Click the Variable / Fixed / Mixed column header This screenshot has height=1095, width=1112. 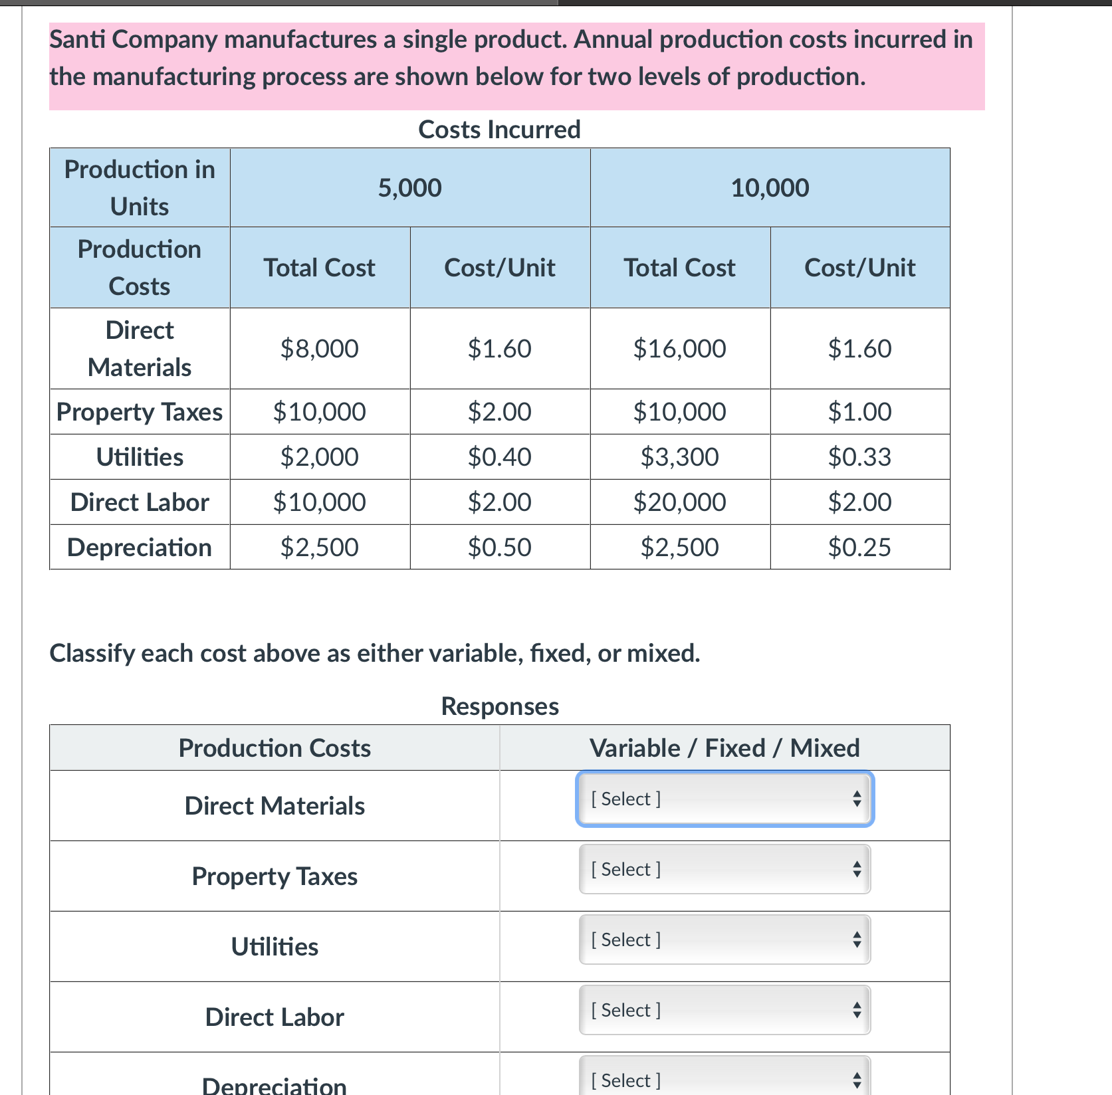pyautogui.click(x=724, y=747)
